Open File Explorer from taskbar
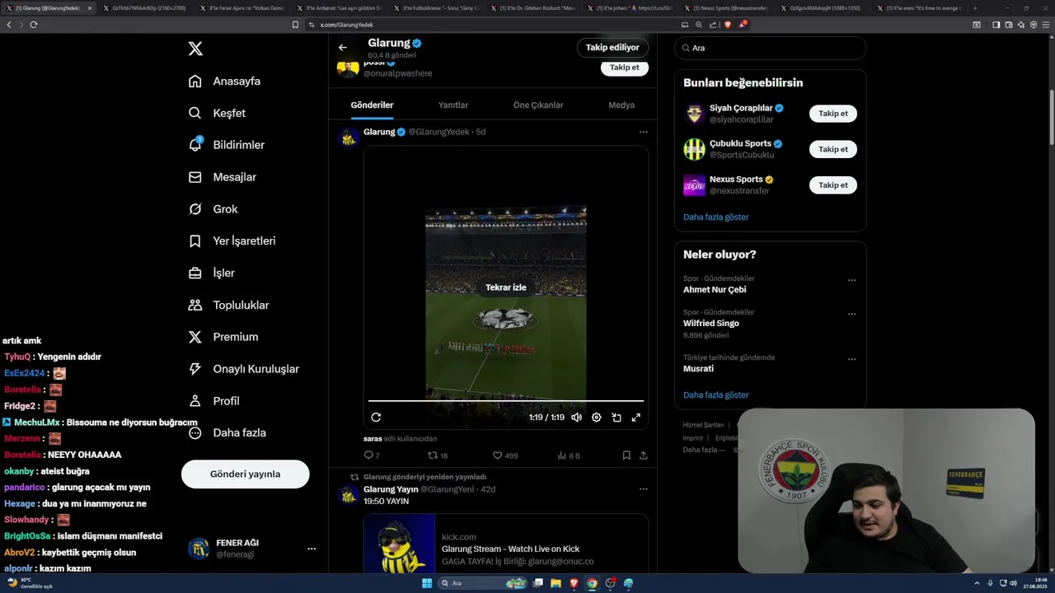This screenshot has height=593, width=1055. pyautogui.click(x=556, y=583)
